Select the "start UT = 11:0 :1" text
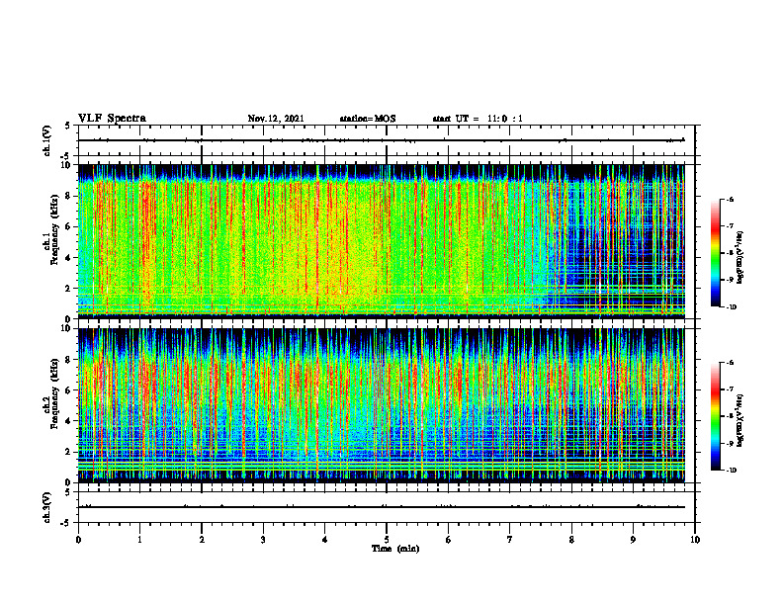783x605 pixels. (x=478, y=119)
